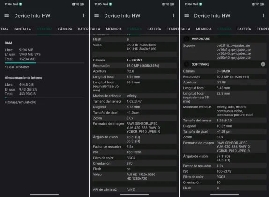Switch to PANTALLA tab in left screen

point(22,29)
